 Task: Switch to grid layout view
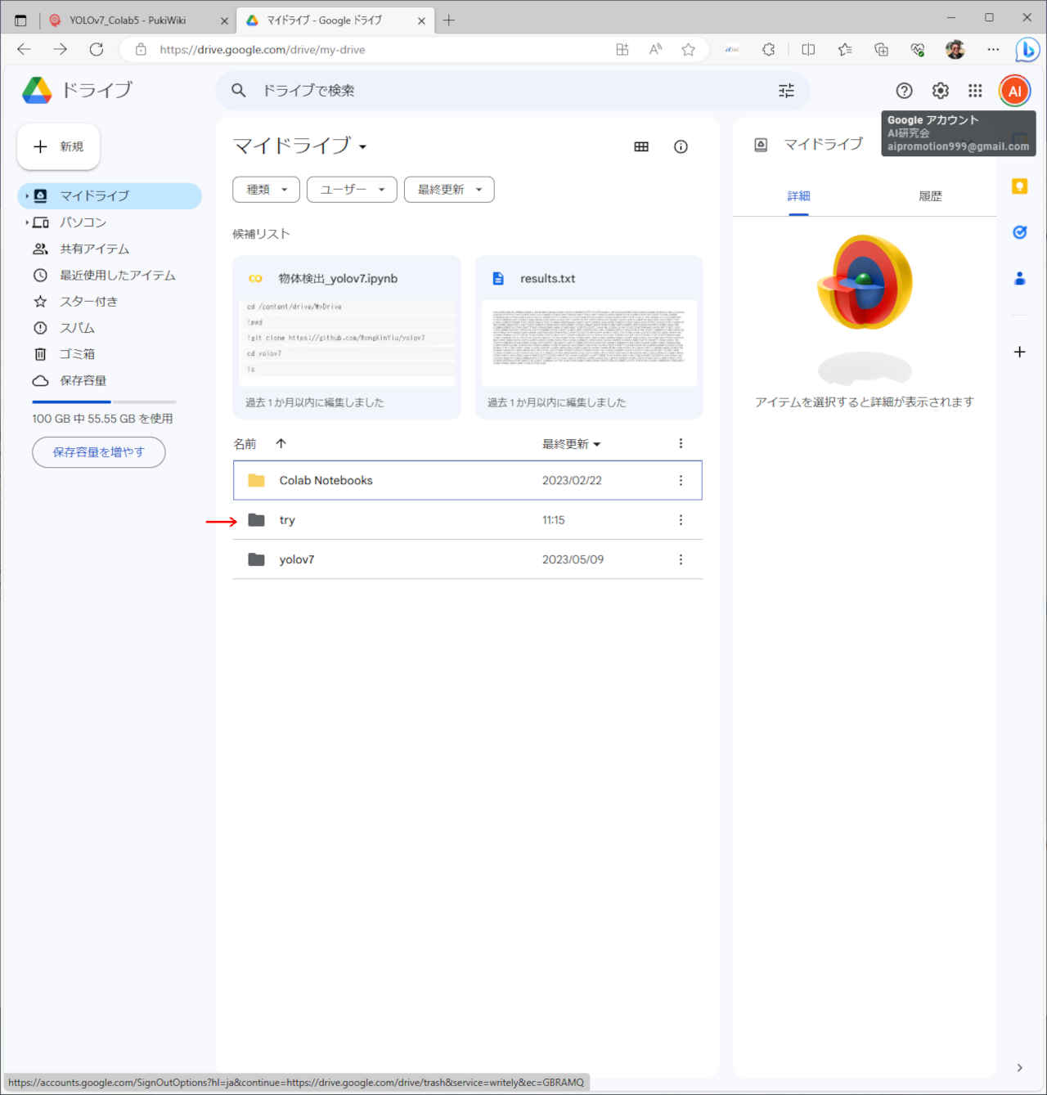pyautogui.click(x=641, y=147)
